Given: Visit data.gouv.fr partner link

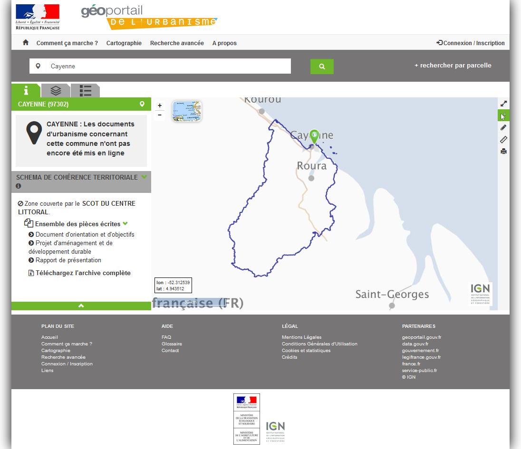Looking at the screenshot, I should [415, 344].
